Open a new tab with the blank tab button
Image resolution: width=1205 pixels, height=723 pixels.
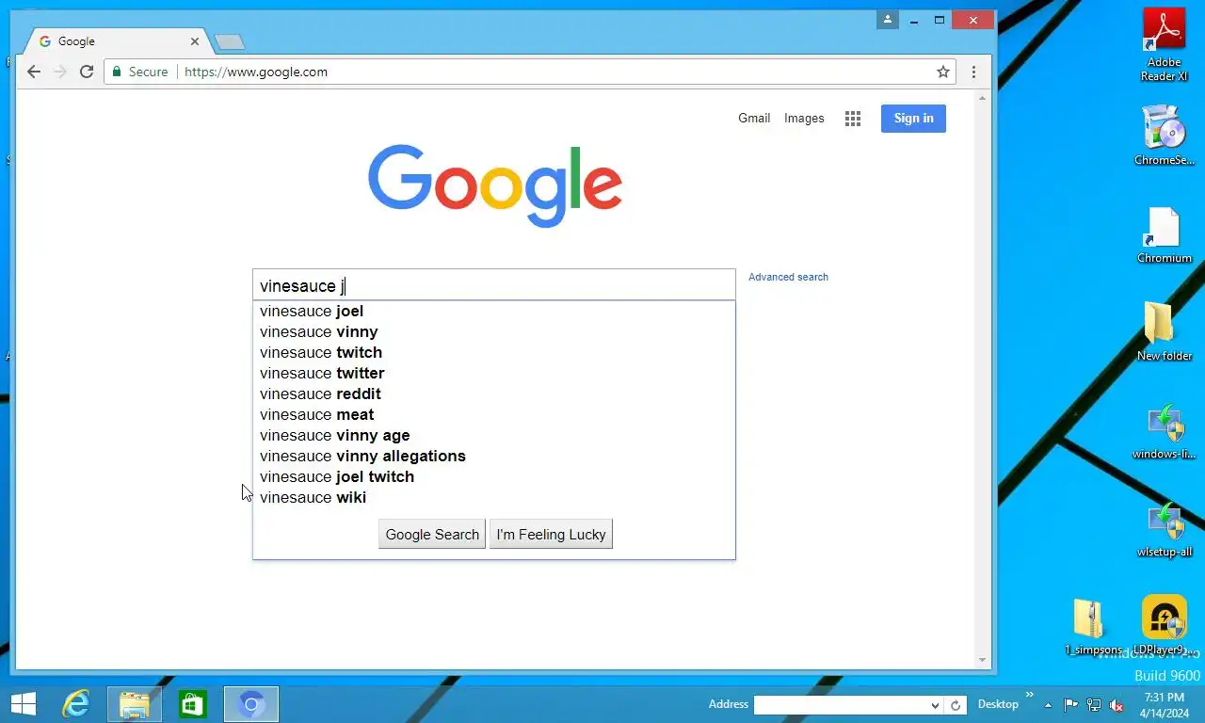point(230,42)
